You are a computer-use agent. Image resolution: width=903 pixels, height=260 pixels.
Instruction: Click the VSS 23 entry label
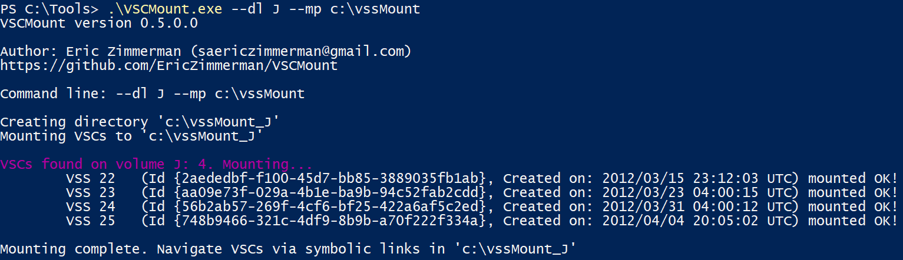click(91, 192)
